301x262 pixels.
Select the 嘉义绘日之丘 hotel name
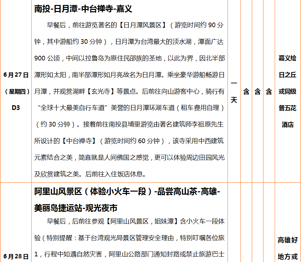(x=288, y=66)
